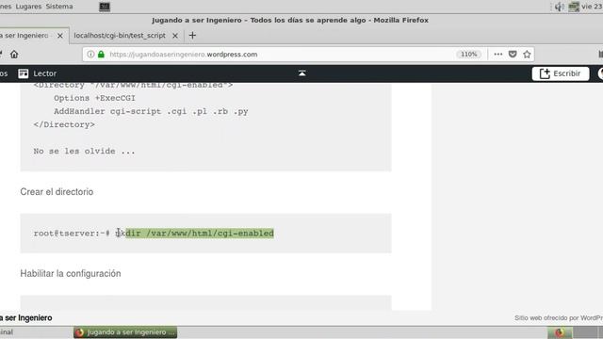Open a new tab with plus button

[x=192, y=36]
